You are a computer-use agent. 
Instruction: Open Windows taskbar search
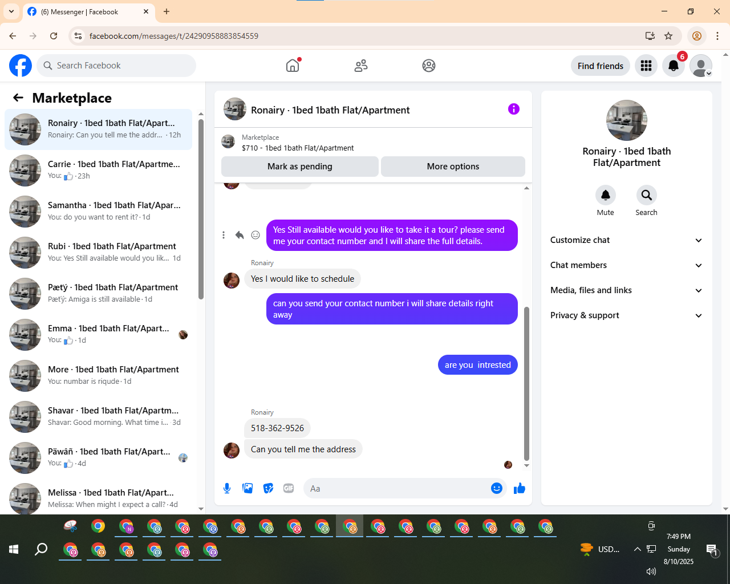pyautogui.click(x=41, y=549)
